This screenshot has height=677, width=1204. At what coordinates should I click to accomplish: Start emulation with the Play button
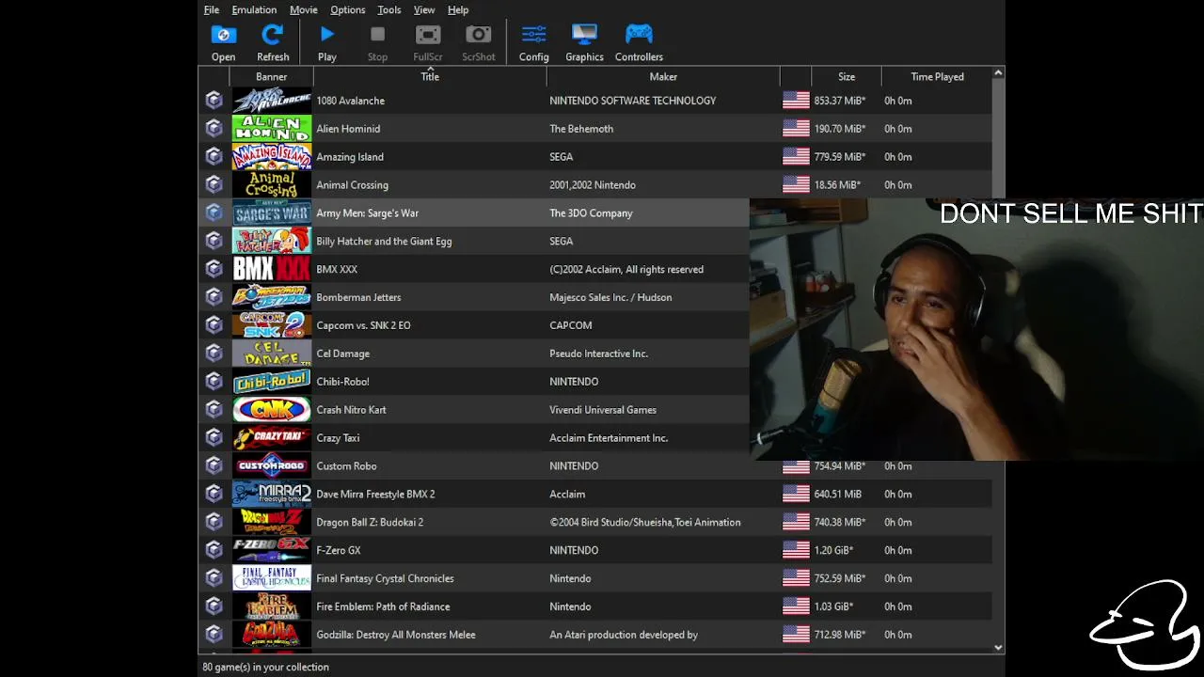coord(327,43)
